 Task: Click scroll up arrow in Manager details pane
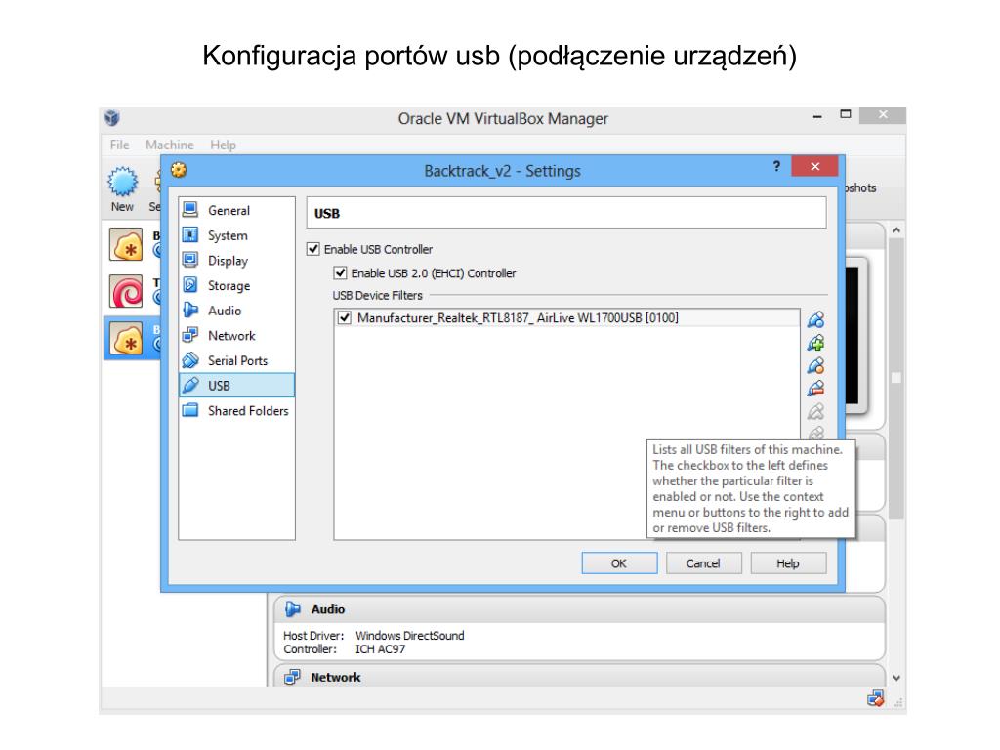[x=896, y=230]
